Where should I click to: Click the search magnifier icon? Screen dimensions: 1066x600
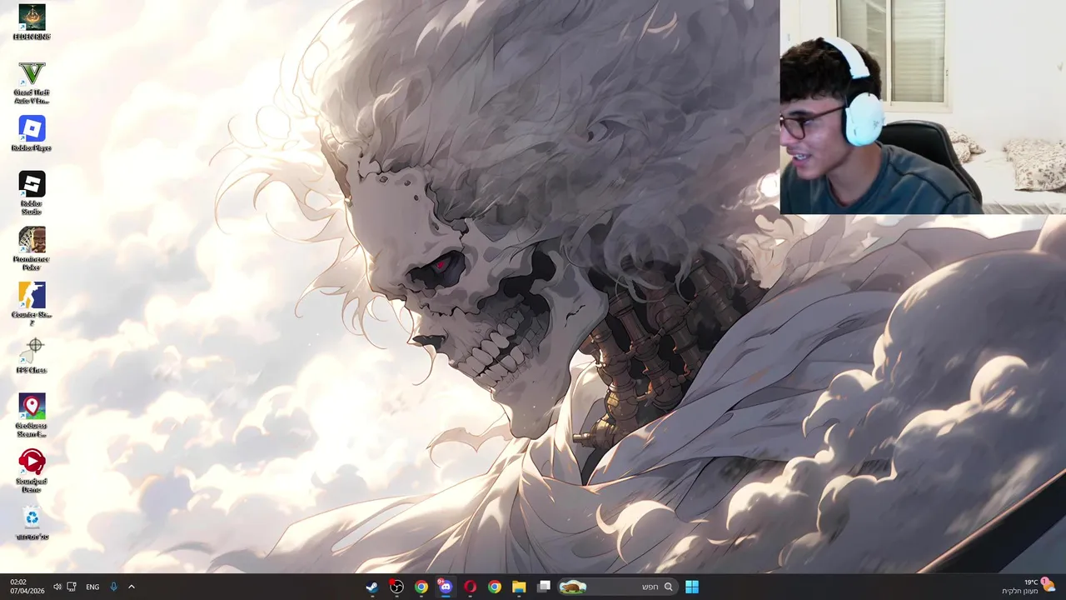tap(668, 587)
